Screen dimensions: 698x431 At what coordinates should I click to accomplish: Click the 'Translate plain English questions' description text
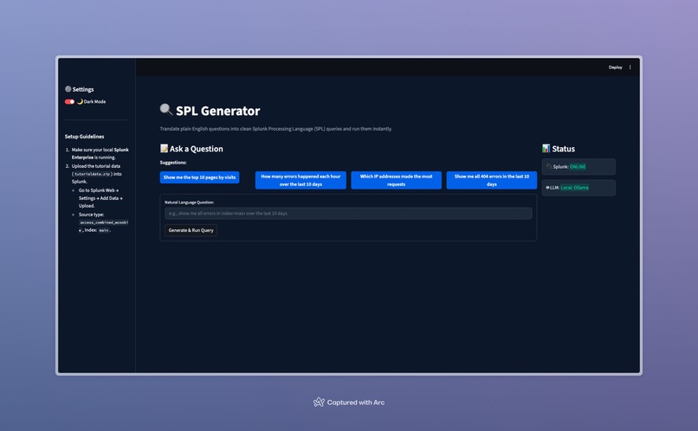tap(276, 129)
